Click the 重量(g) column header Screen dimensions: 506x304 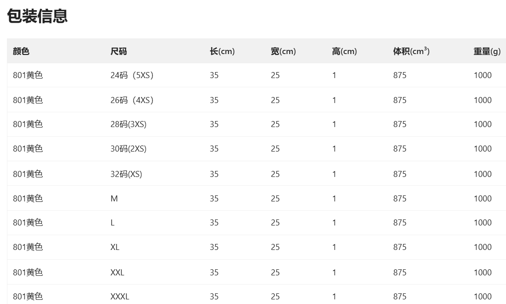[487, 51]
